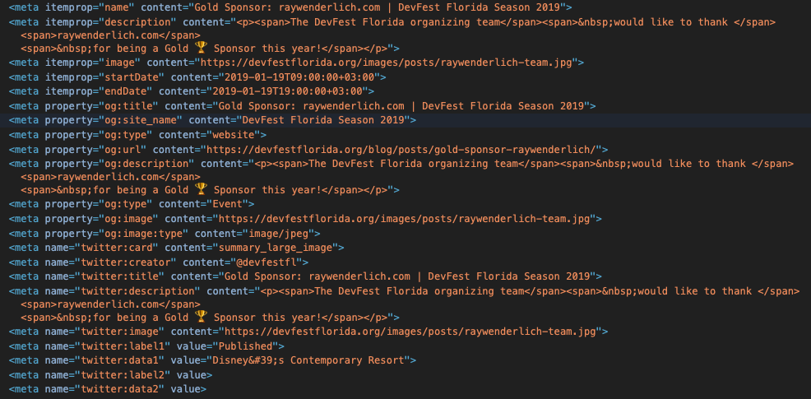Image resolution: width=811 pixels, height=399 pixels.
Task: Click the itemprop="description" attribute
Action: (111, 22)
